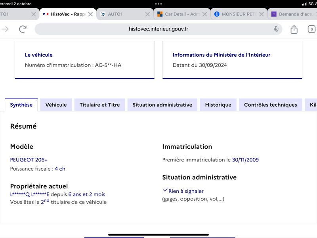Tap the owner name L******Q L******E
This screenshot has height=238, width=317.
point(29,194)
